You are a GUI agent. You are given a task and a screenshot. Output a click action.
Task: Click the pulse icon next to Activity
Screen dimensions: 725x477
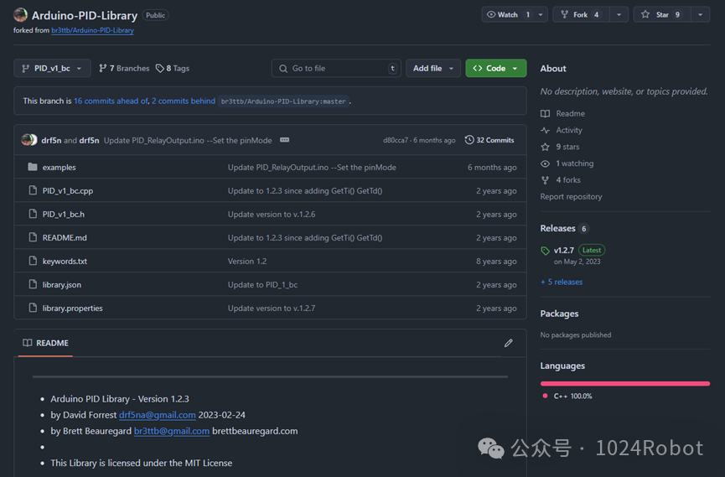[x=545, y=130]
